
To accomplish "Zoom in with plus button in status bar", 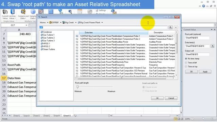I will coord(212,119).
